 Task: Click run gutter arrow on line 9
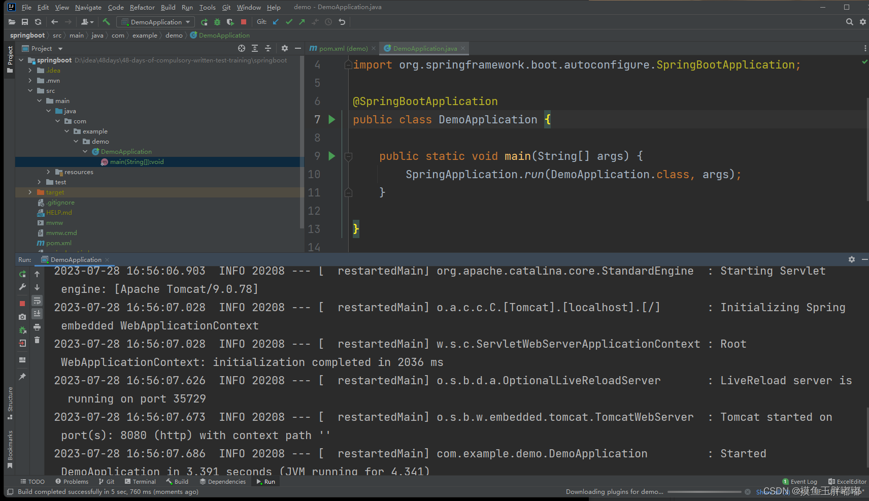pos(332,156)
